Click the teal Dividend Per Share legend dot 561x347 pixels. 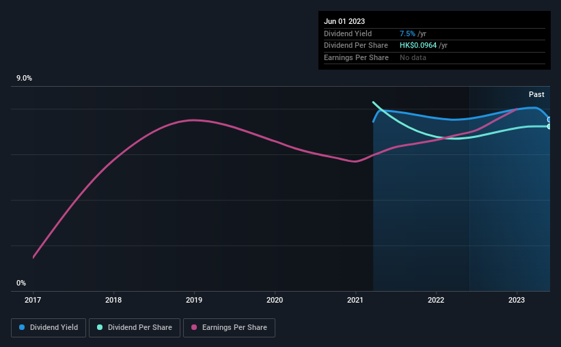pyautogui.click(x=100, y=327)
